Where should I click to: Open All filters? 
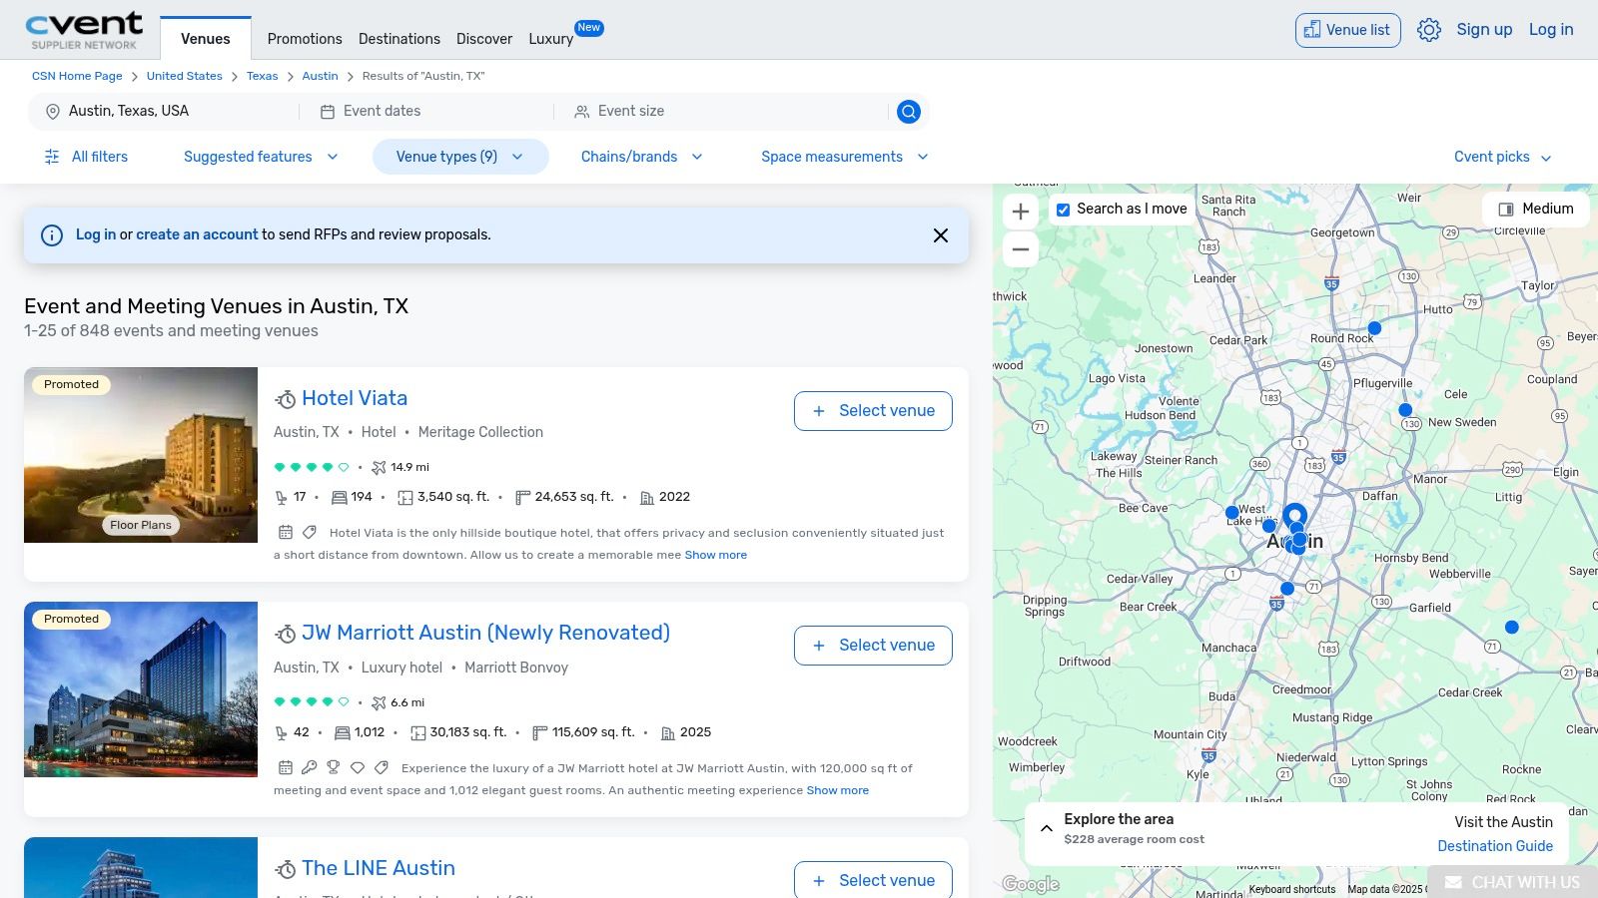pos(86,157)
